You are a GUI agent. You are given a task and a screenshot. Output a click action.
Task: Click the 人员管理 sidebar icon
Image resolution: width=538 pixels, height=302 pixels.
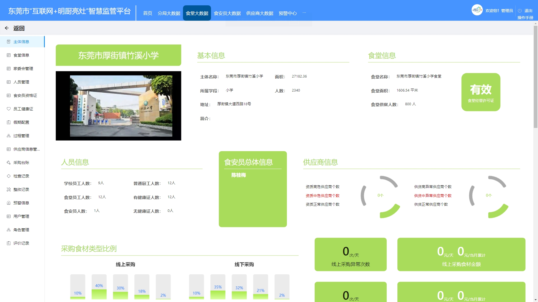(9, 82)
